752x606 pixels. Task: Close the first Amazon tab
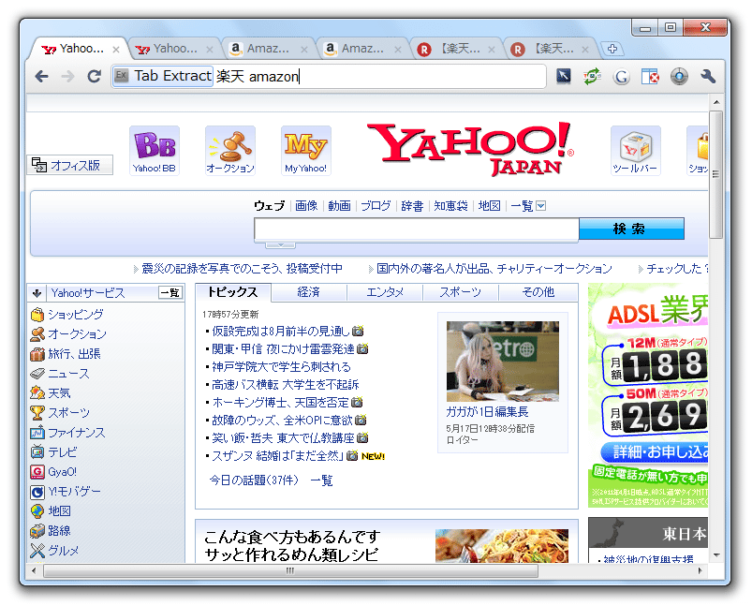click(304, 50)
